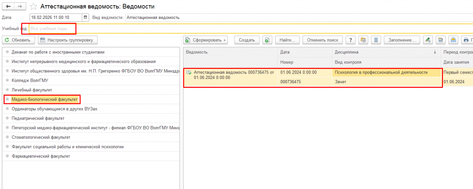The image size is (473, 189).
Task: Click the Настроить группировку button
Action: 68,40
